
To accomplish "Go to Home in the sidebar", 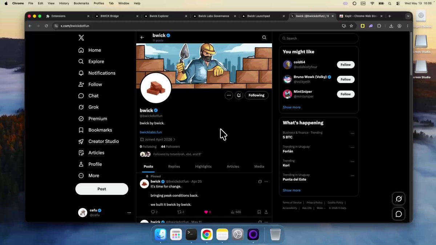I will click(90, 50).
